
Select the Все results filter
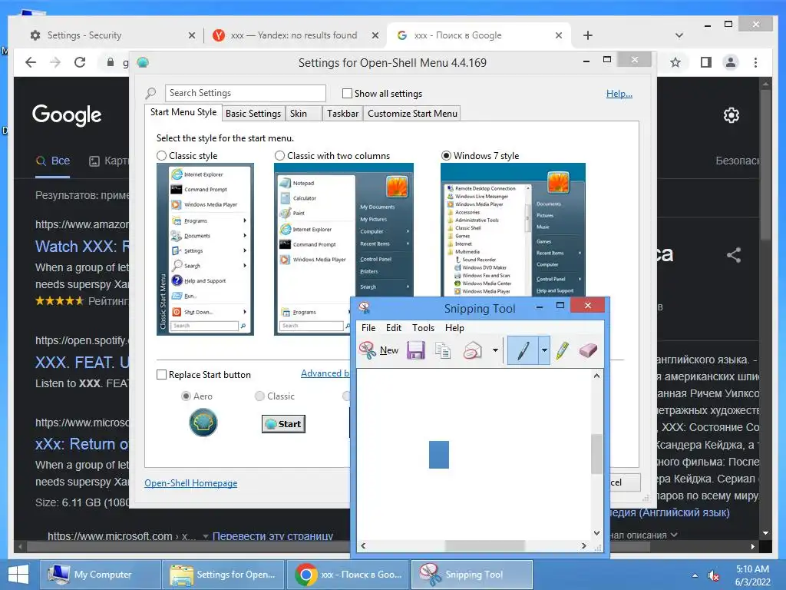pyautogui.click(x=53, y=161)
